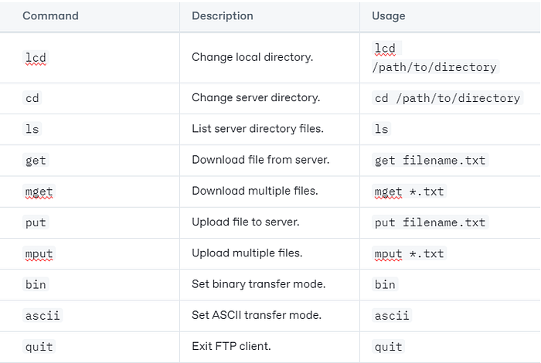Select the cd code in the Command column
Image resolution: width=541 pixels, height=363 pixels.
32,98
